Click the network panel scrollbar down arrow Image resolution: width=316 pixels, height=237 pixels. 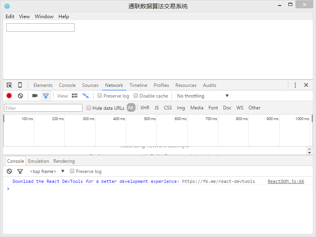[x=309, y=153]
